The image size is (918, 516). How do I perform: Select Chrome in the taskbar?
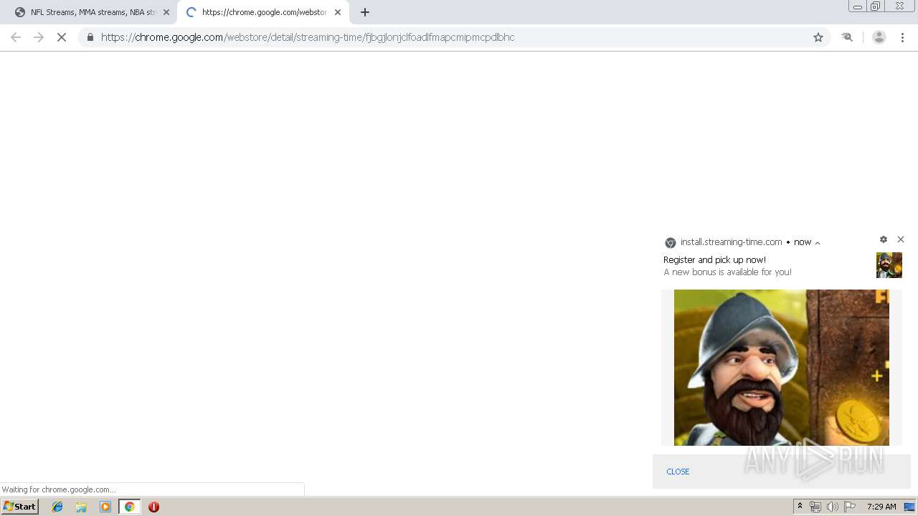coord(129,507)
